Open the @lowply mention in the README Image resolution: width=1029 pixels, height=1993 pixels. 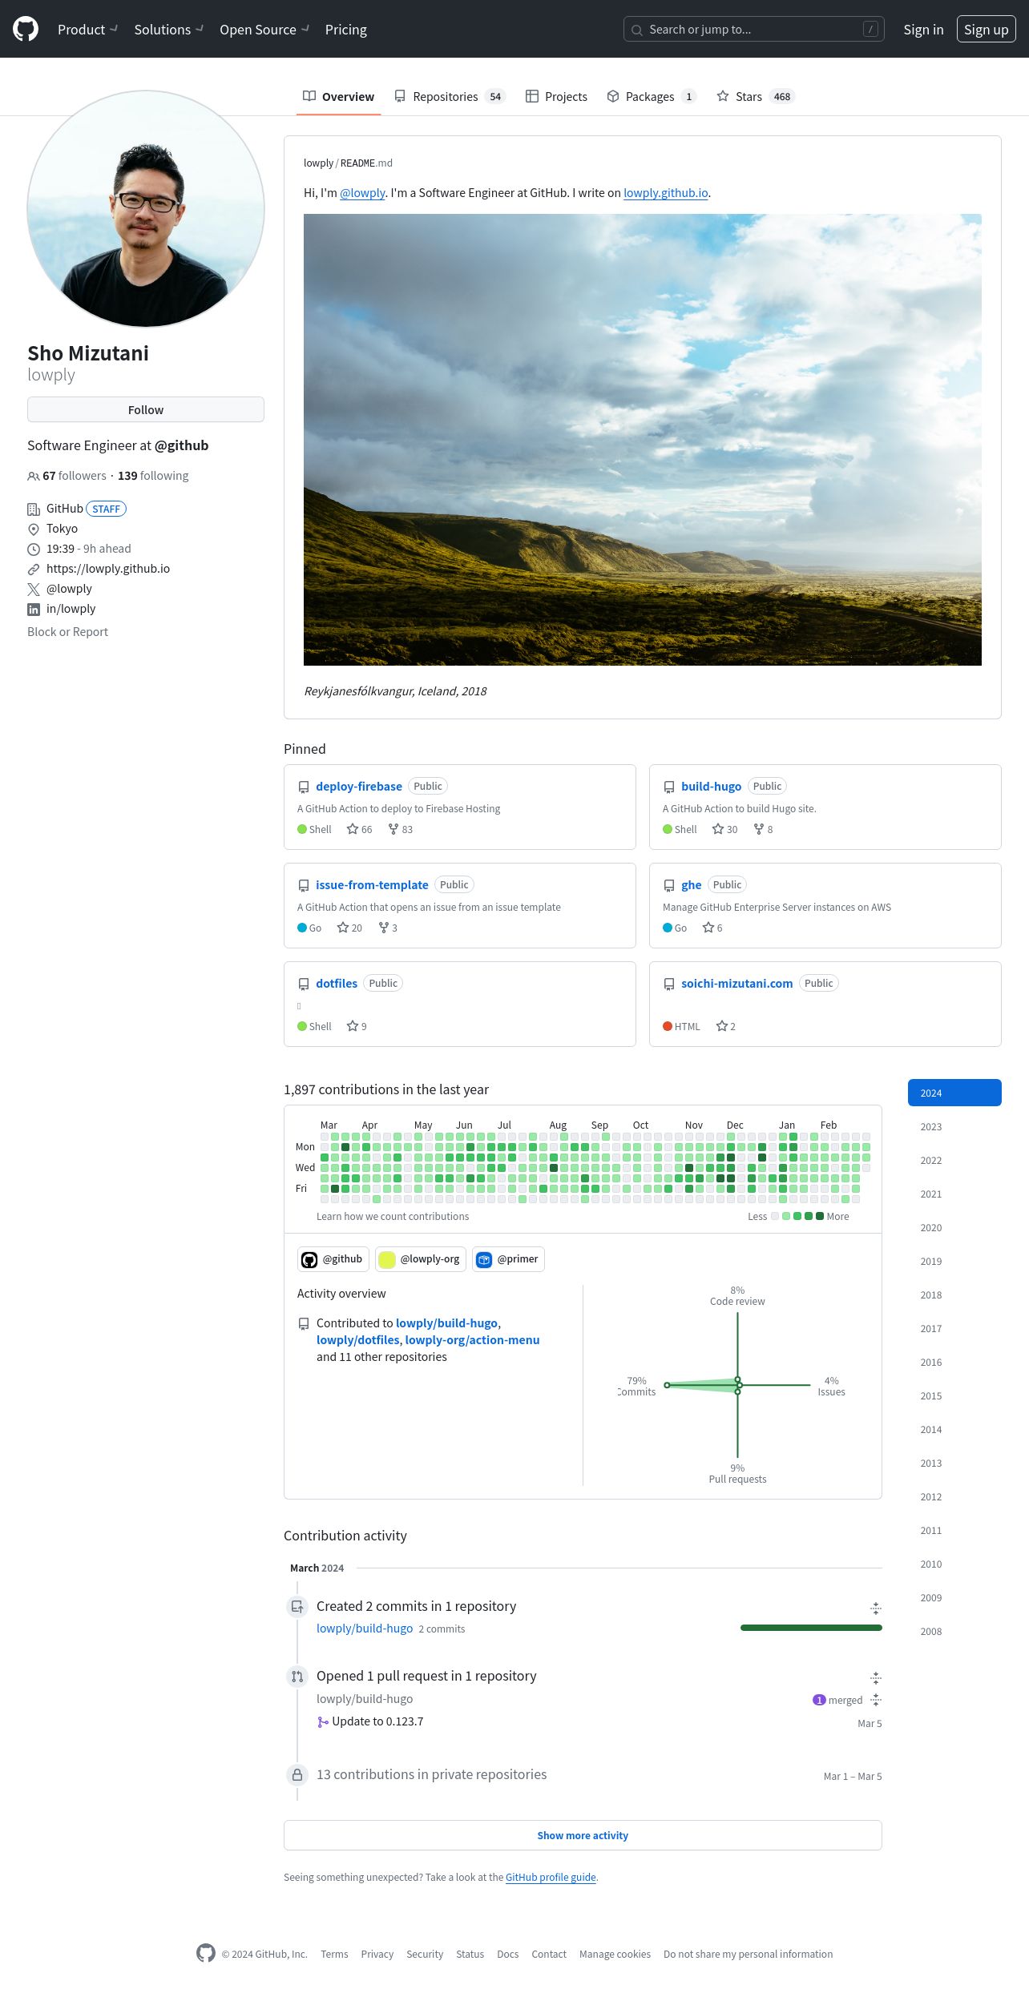362,193
